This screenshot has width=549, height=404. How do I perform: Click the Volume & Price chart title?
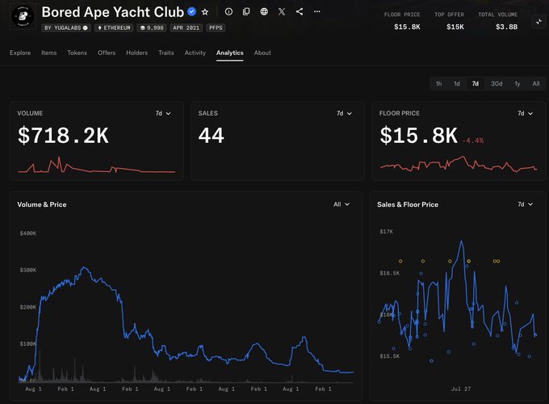pyautogui.click(x=42, y=204)
